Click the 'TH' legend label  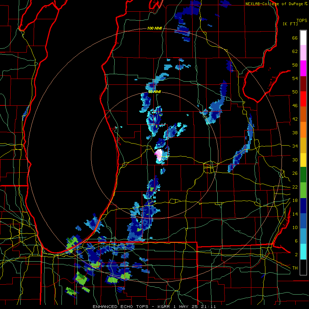[x=295, y=268]
